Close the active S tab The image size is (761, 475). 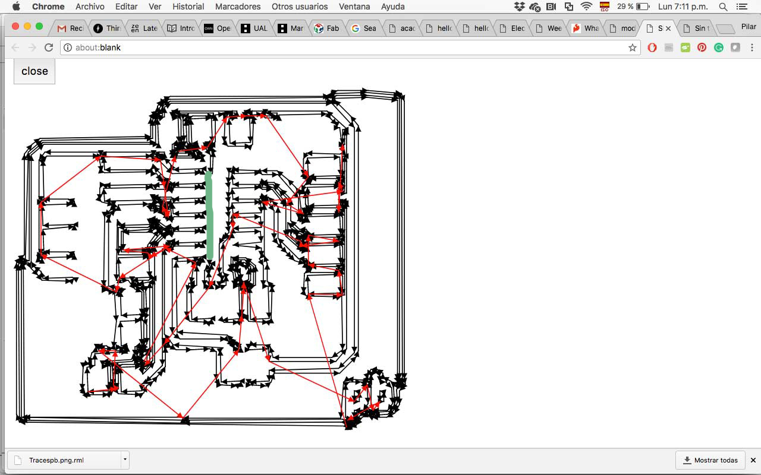668,28
